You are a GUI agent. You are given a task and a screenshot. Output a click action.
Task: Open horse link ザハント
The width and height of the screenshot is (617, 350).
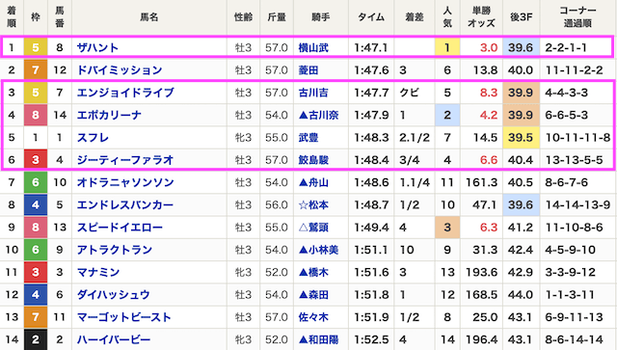97,47
